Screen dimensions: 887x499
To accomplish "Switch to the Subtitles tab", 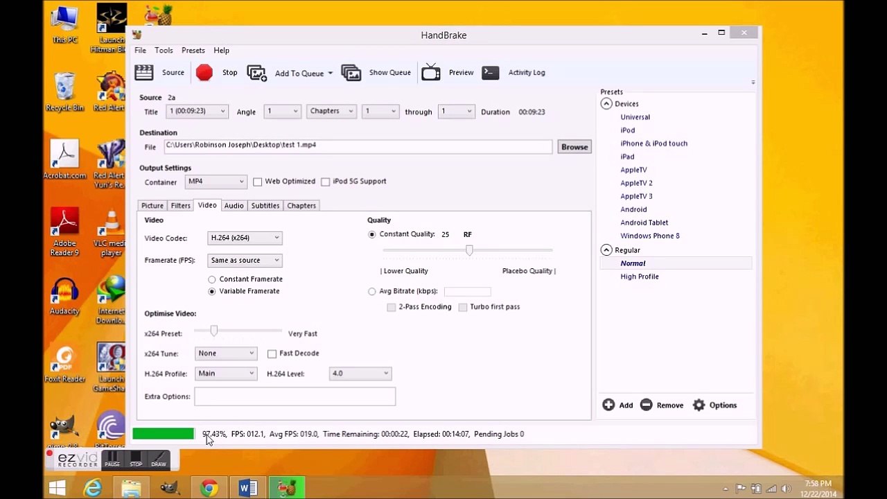I will pos(265,206).
